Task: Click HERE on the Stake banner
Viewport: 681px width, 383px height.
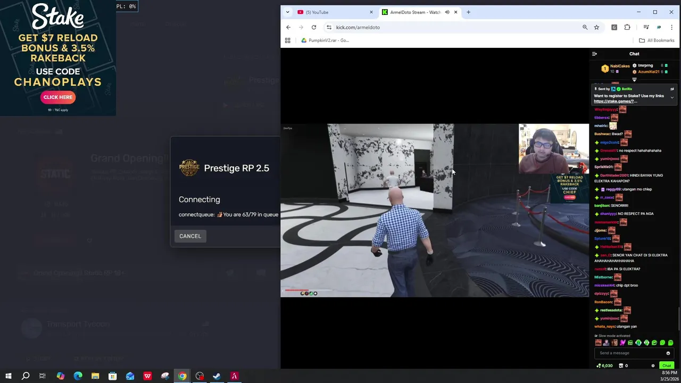Action: pyautogui.click(x=58, y=97)
